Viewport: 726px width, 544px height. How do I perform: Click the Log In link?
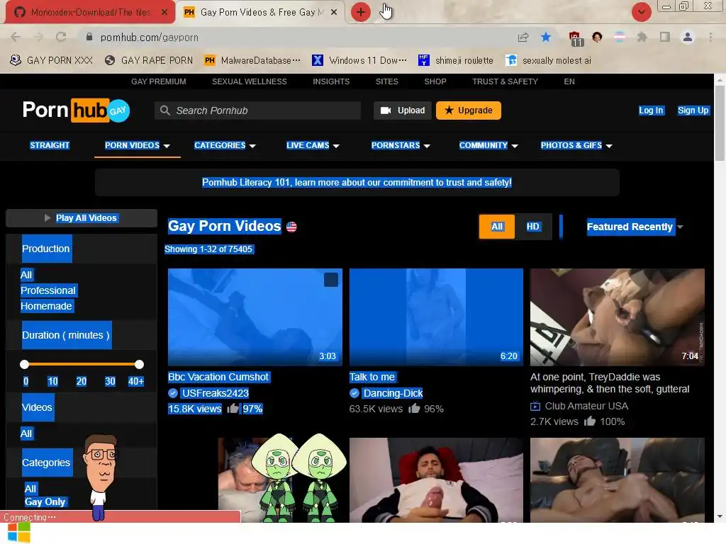[651, 110]
